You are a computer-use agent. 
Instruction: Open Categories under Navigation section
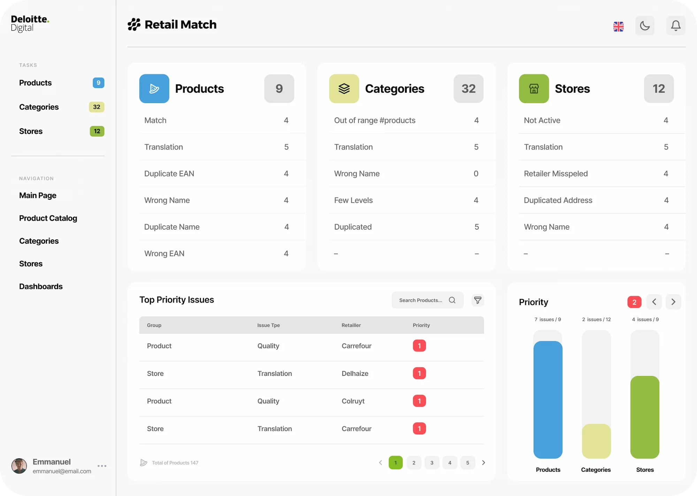click(x=39, y=241)
